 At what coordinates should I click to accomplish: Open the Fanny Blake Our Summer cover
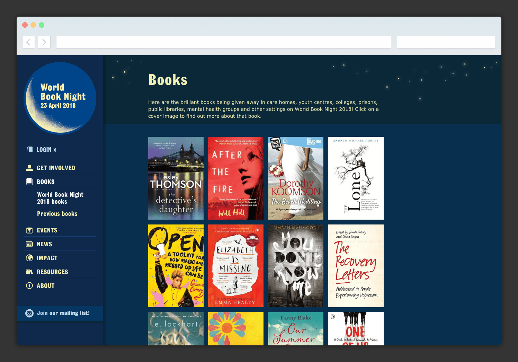click(296, 329)
